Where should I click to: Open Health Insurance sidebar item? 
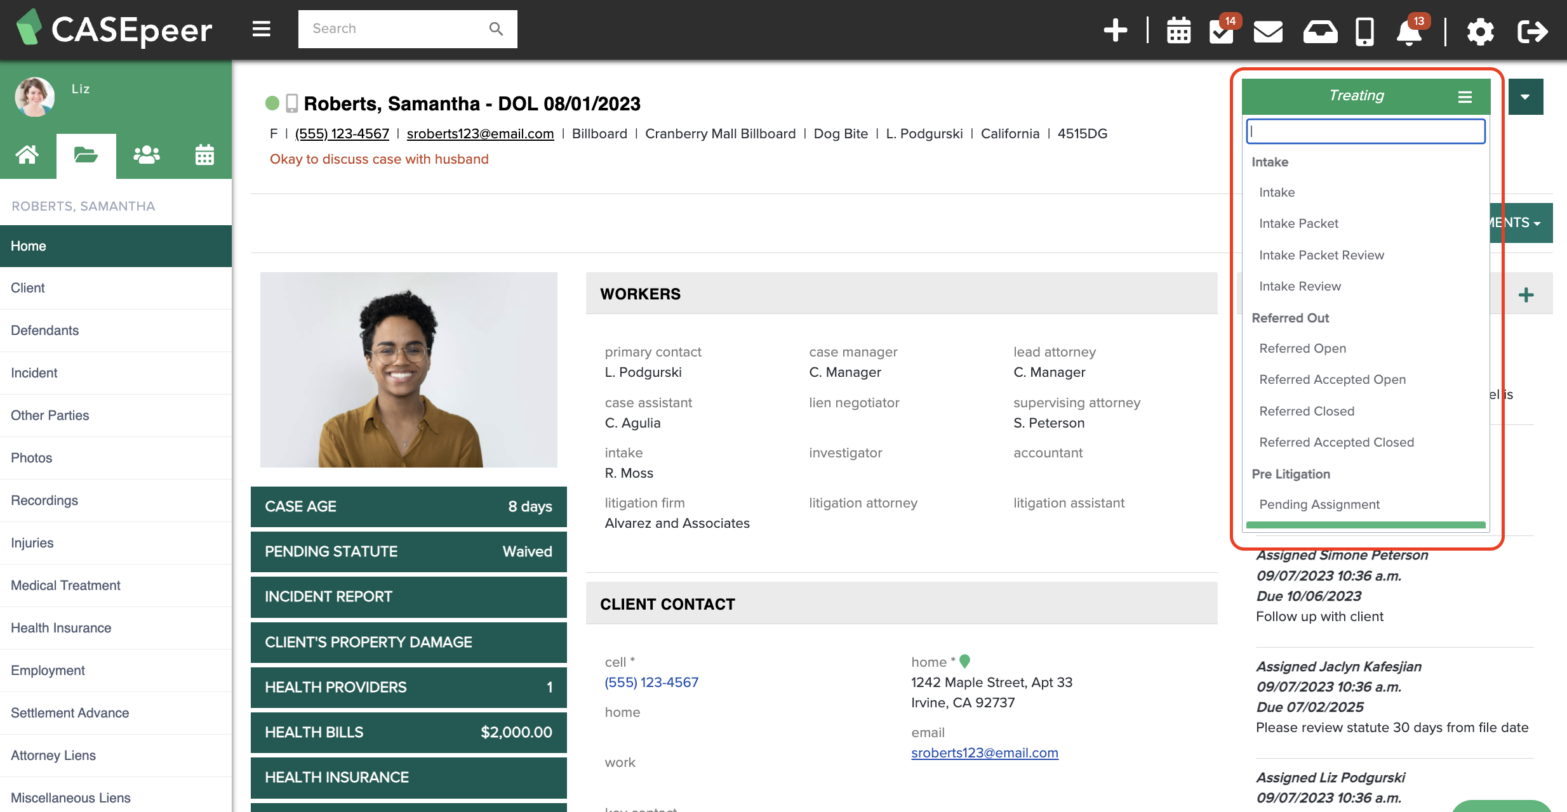pyautogui.click(x=116, y=628)
